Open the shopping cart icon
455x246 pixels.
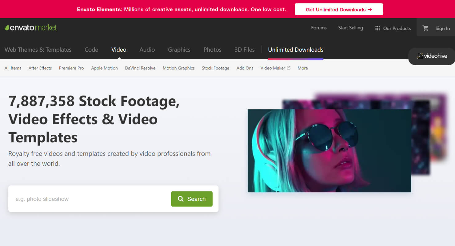tap(425, 28)
